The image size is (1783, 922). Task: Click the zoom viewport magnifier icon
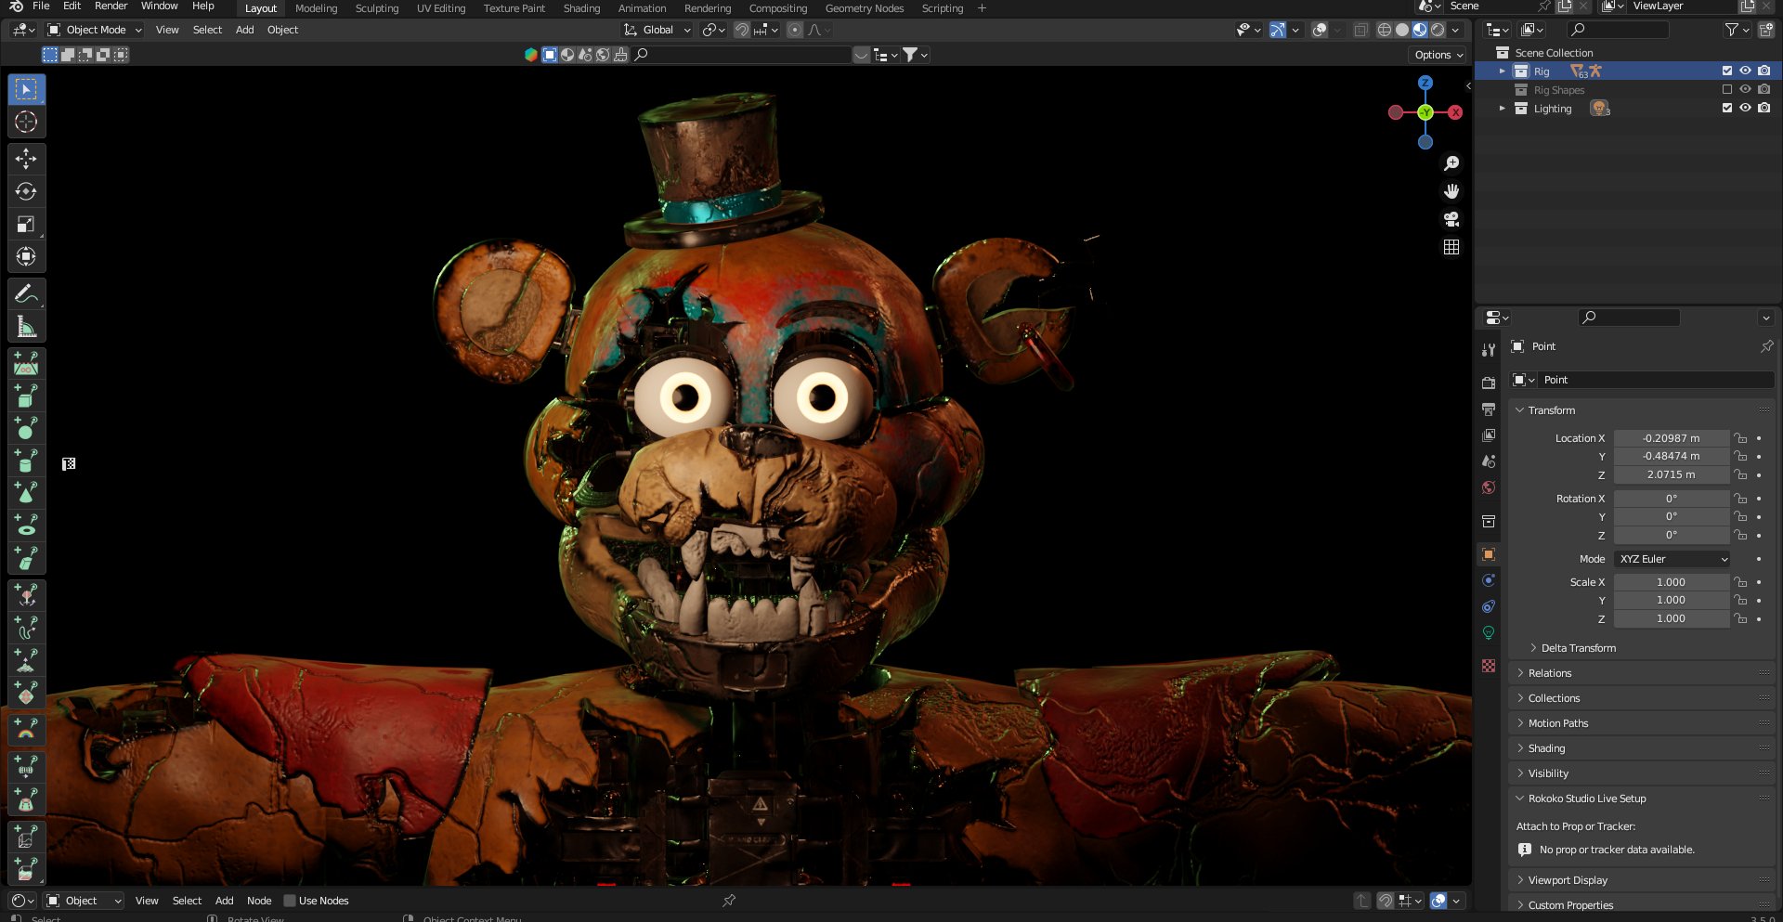tap(1451, 163)
